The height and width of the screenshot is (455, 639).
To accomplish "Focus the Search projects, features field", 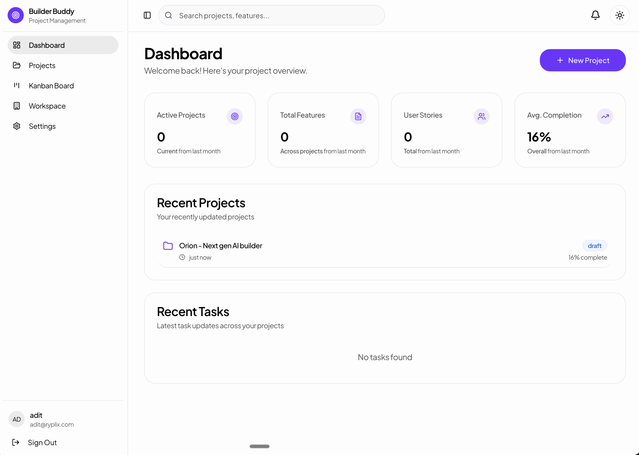I will 277,15.
